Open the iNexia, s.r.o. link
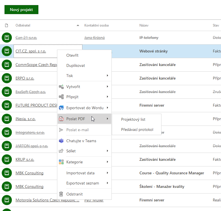This screenshot has width=221, height=211. coord(25,119)
